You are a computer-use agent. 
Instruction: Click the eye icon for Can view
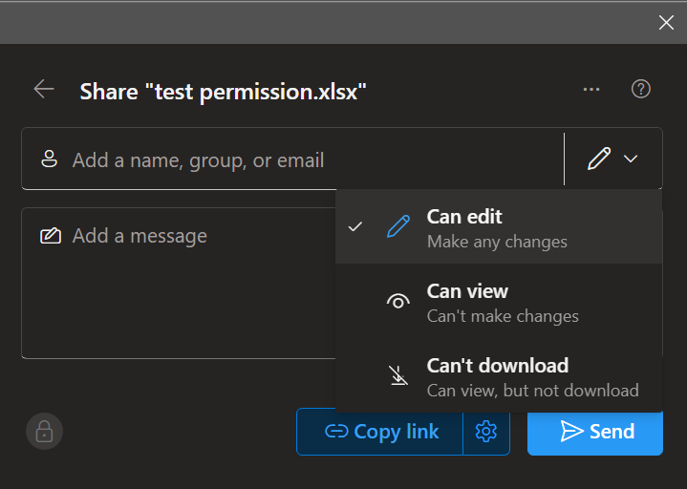(398, 302)
